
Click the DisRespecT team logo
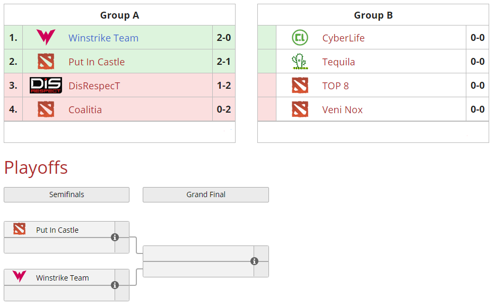[46, 86]
